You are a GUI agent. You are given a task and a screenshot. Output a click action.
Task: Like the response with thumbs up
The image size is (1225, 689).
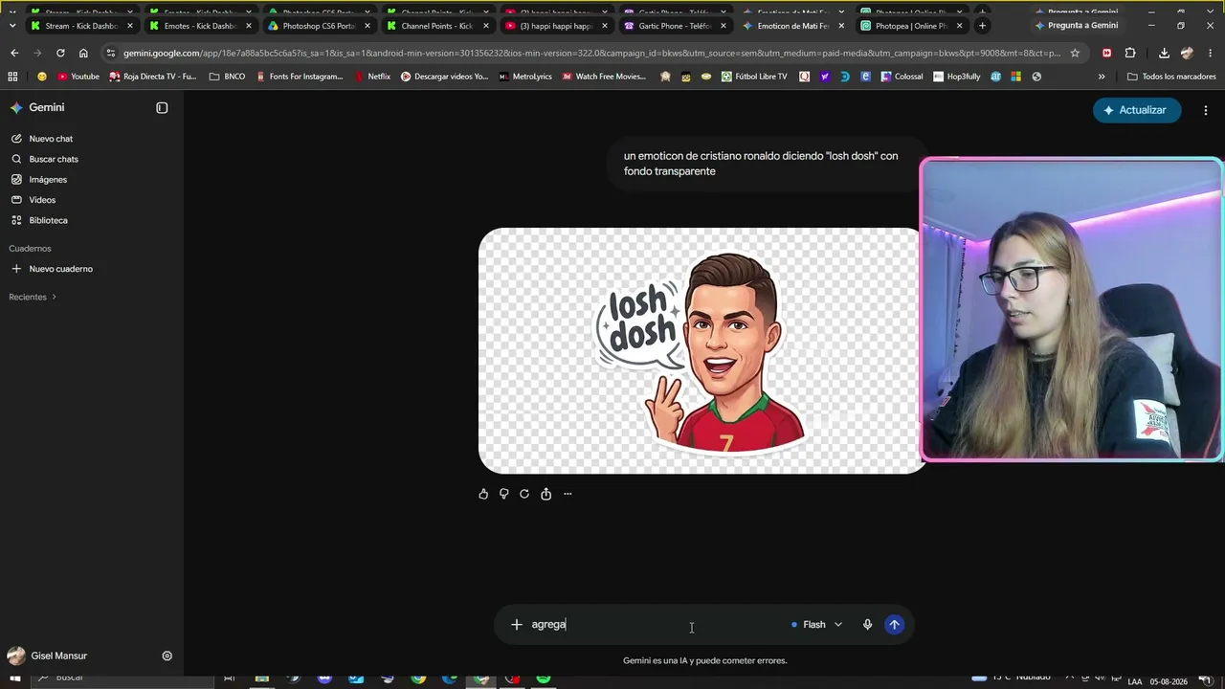(483, 494)
